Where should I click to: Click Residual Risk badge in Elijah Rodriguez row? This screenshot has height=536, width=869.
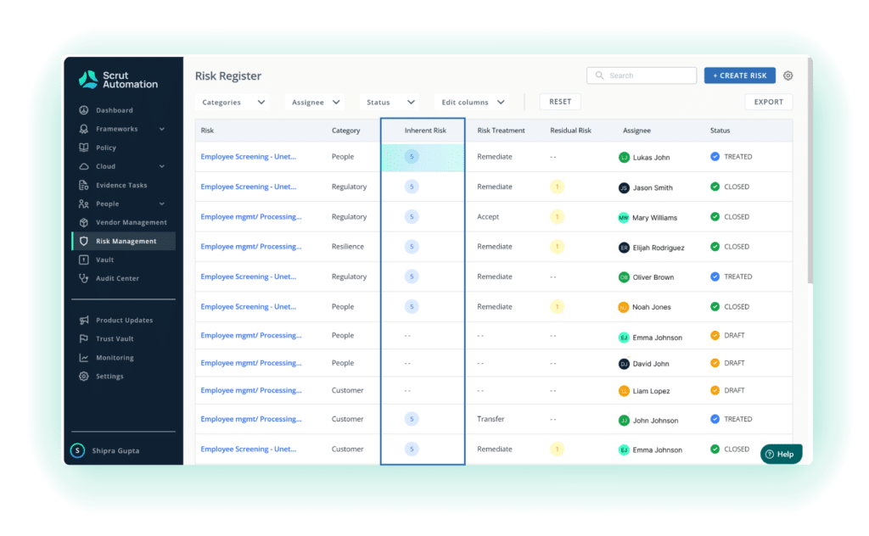point(557,247)
